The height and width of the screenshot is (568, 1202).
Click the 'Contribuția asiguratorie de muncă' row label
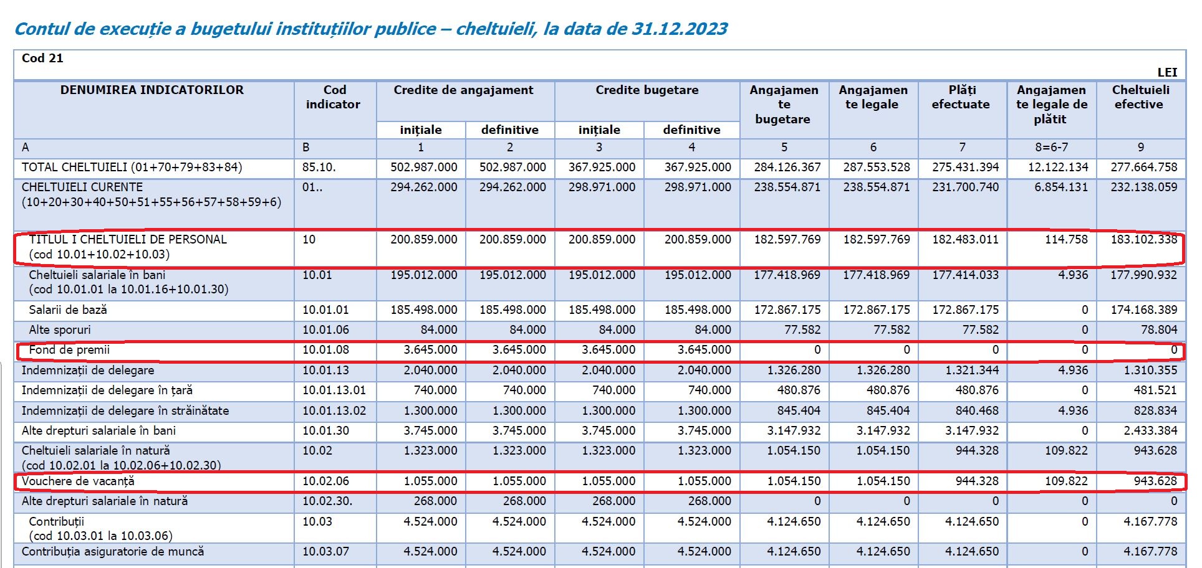coord(113,552)
